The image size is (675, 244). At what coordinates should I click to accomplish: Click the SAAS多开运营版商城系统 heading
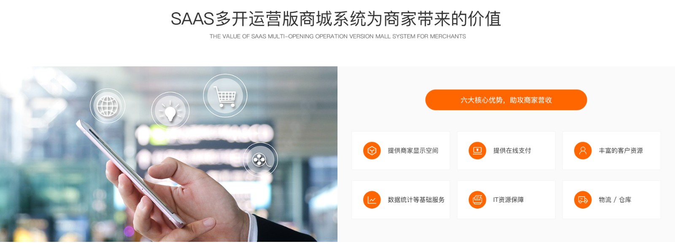click(x=336, y=19)
